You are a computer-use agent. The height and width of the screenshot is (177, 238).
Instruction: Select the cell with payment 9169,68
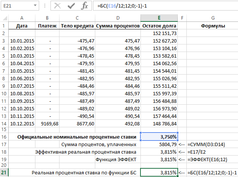pos(47,123)
